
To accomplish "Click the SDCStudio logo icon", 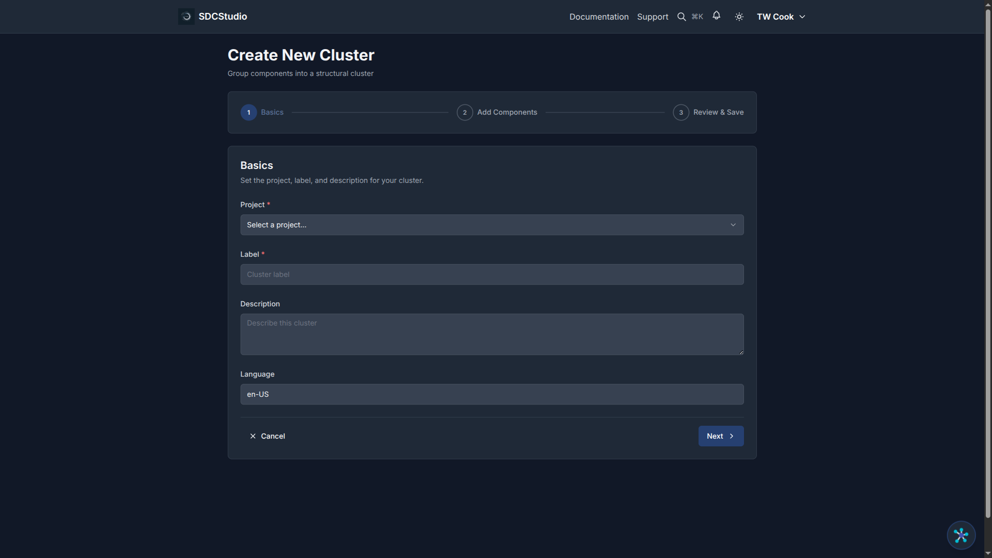I will coord(185,16).
